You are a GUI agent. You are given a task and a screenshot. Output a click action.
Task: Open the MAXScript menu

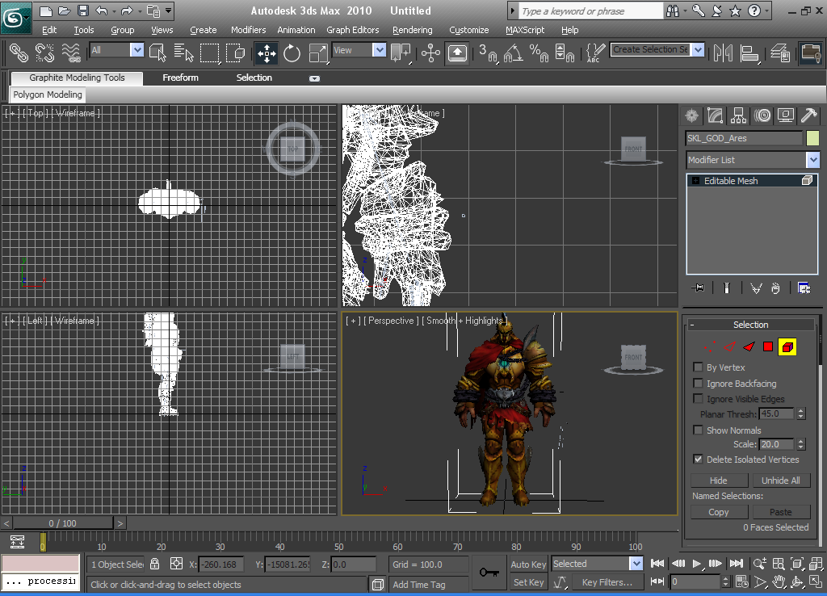click(525, 30)
